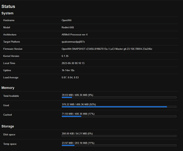Click the Total Available memory progress bar
This screenshot has height=151, width=183.
pyautogui.click(x=119, y=97)
